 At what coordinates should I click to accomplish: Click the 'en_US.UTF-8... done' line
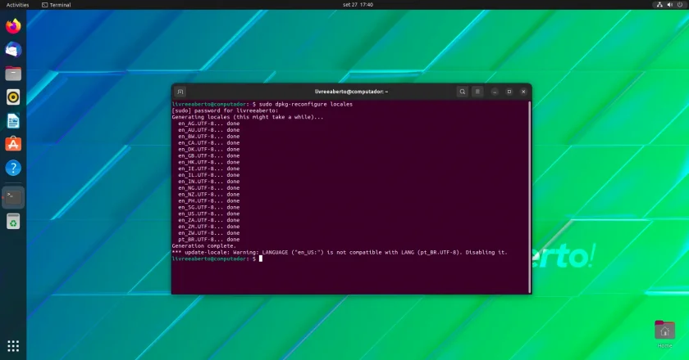[208, 214]
